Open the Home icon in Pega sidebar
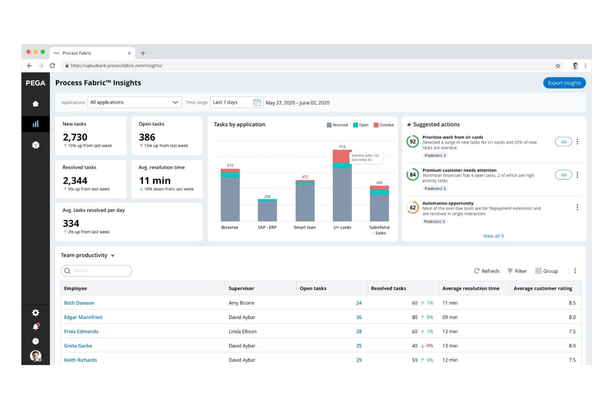The height and width of the screenshot is (409, 613). click(36, 104)
